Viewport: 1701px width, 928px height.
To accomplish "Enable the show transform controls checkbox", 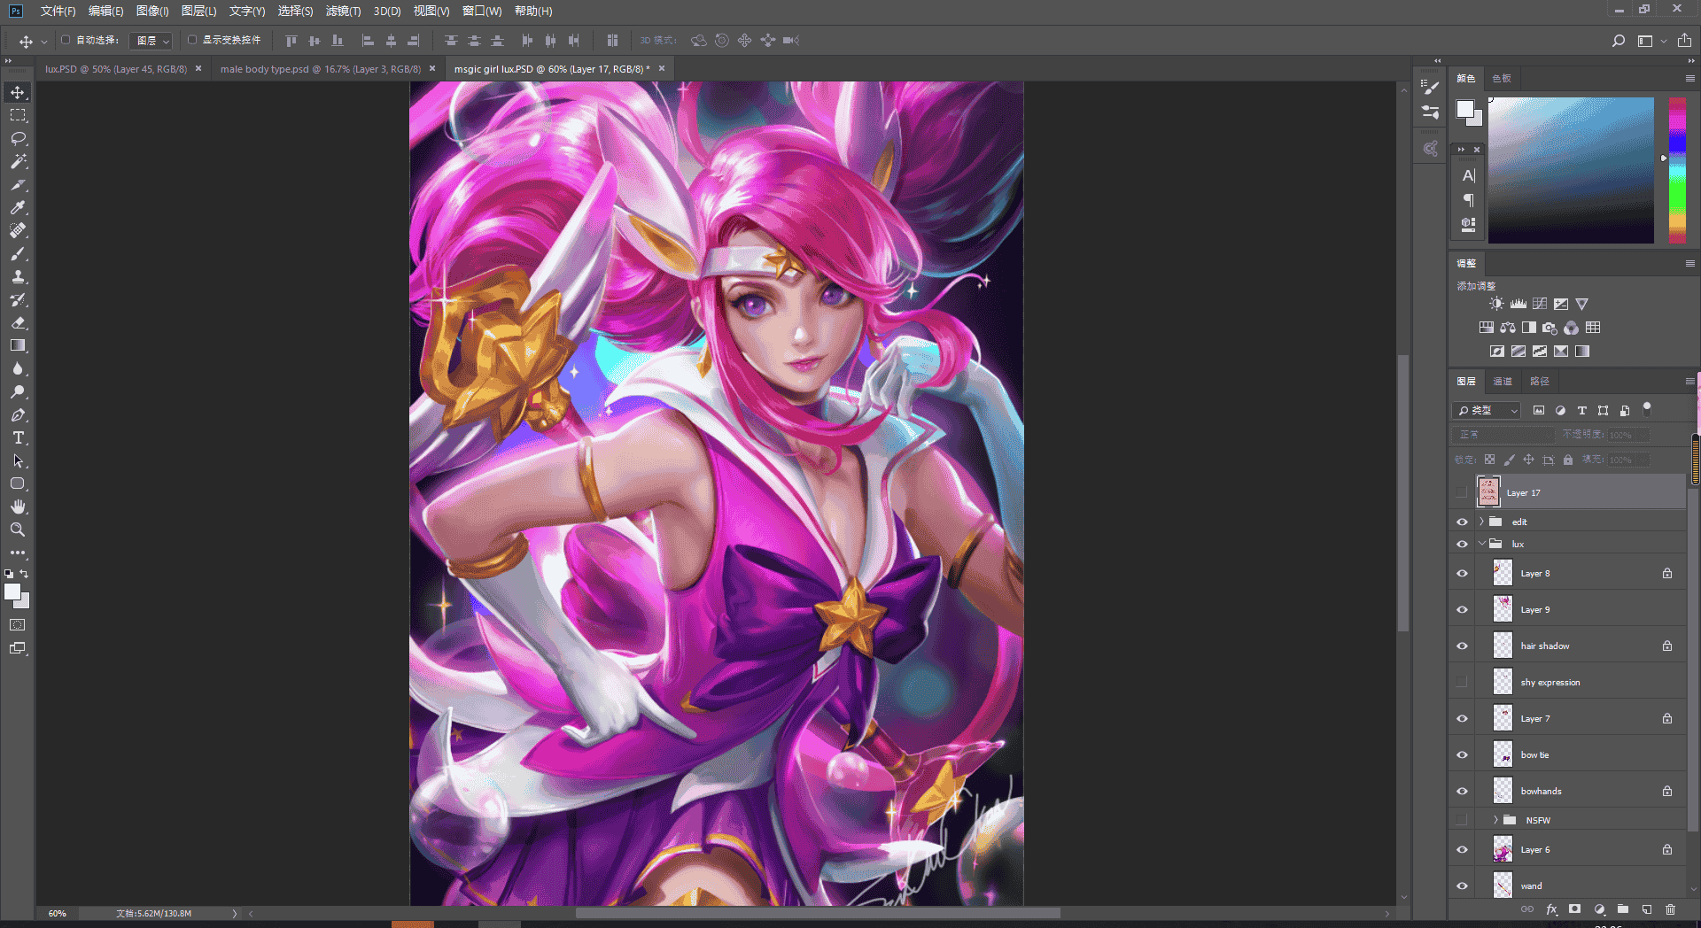I will pyautogui.click(x=192, y=40).
